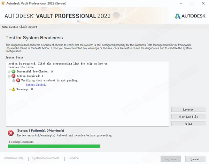This screenshot has height=164, width=209.
Task: Click 'ADMS System Check Report' label
Action: coord(20,27)
